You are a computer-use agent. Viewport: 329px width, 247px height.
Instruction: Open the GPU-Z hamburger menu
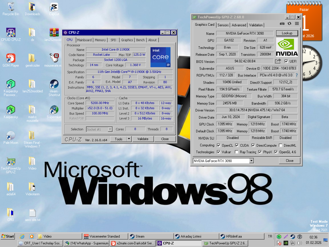tap(297, 23)
